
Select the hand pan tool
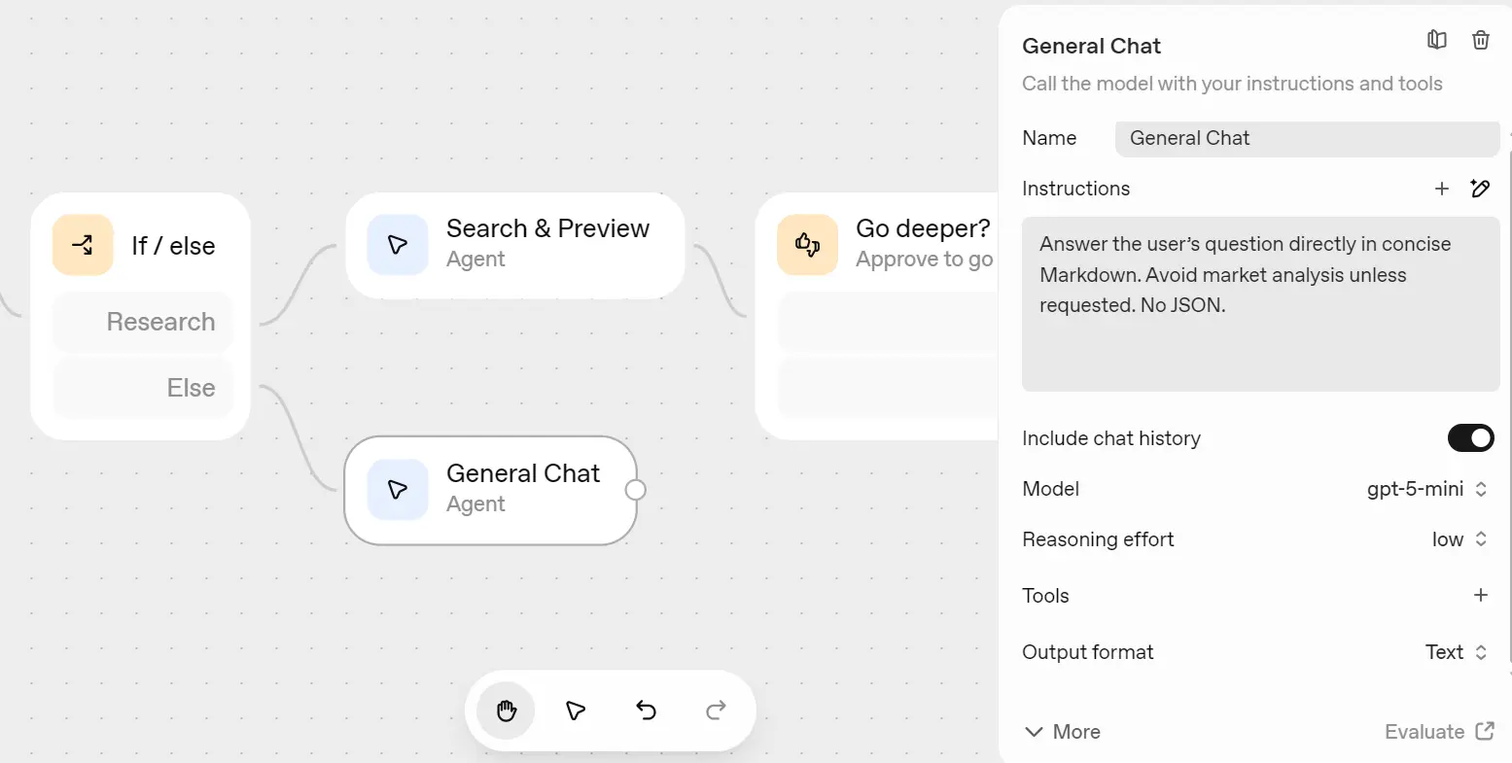[506, 711]
